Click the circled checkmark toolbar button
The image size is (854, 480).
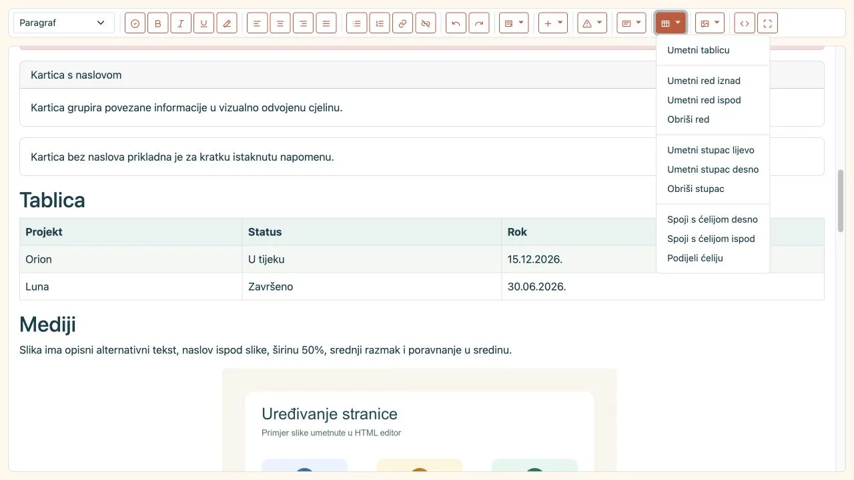135,23
